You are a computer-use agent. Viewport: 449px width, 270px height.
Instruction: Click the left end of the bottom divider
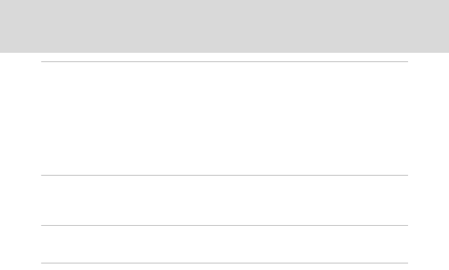(42, 263)
